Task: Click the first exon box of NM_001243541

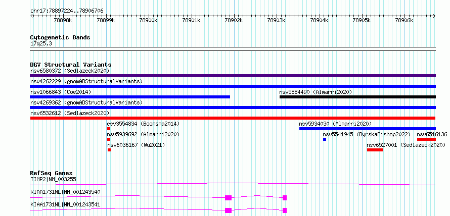Action: pyautogui.click(x=229, y=210)
